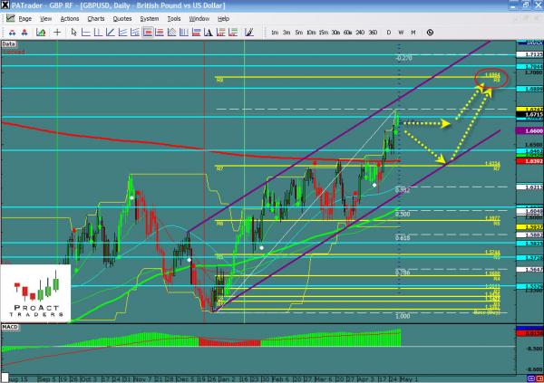The height and width of the screenshot is (383, 544).
Task: Click the green line chart toolbar icon
Action: [41, 32]
